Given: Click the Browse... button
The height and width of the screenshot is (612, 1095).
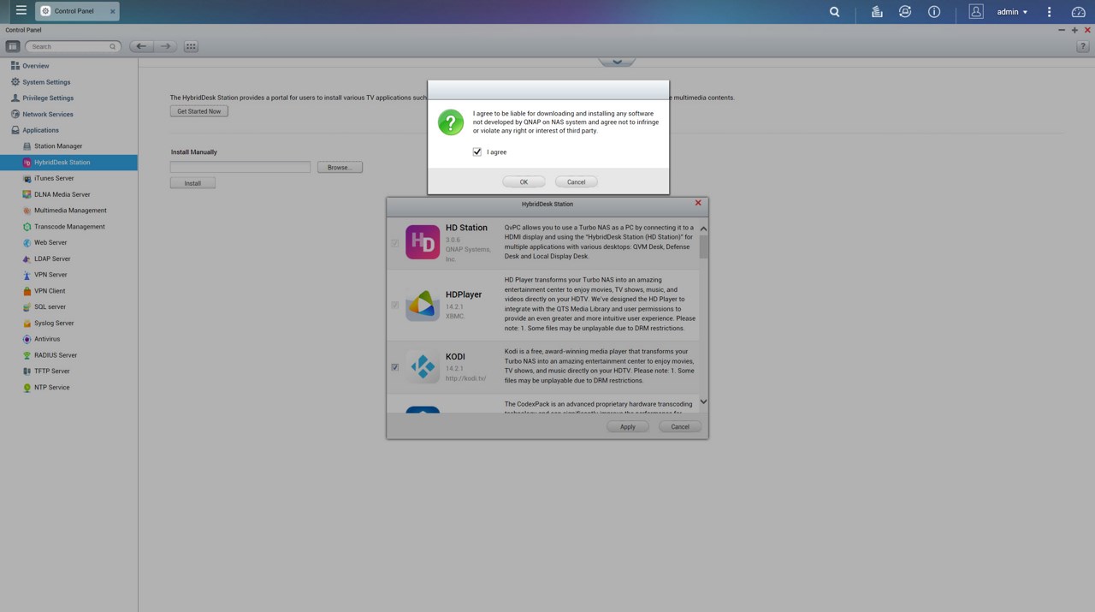Looking at the screenshot, I should click(340, 167).
